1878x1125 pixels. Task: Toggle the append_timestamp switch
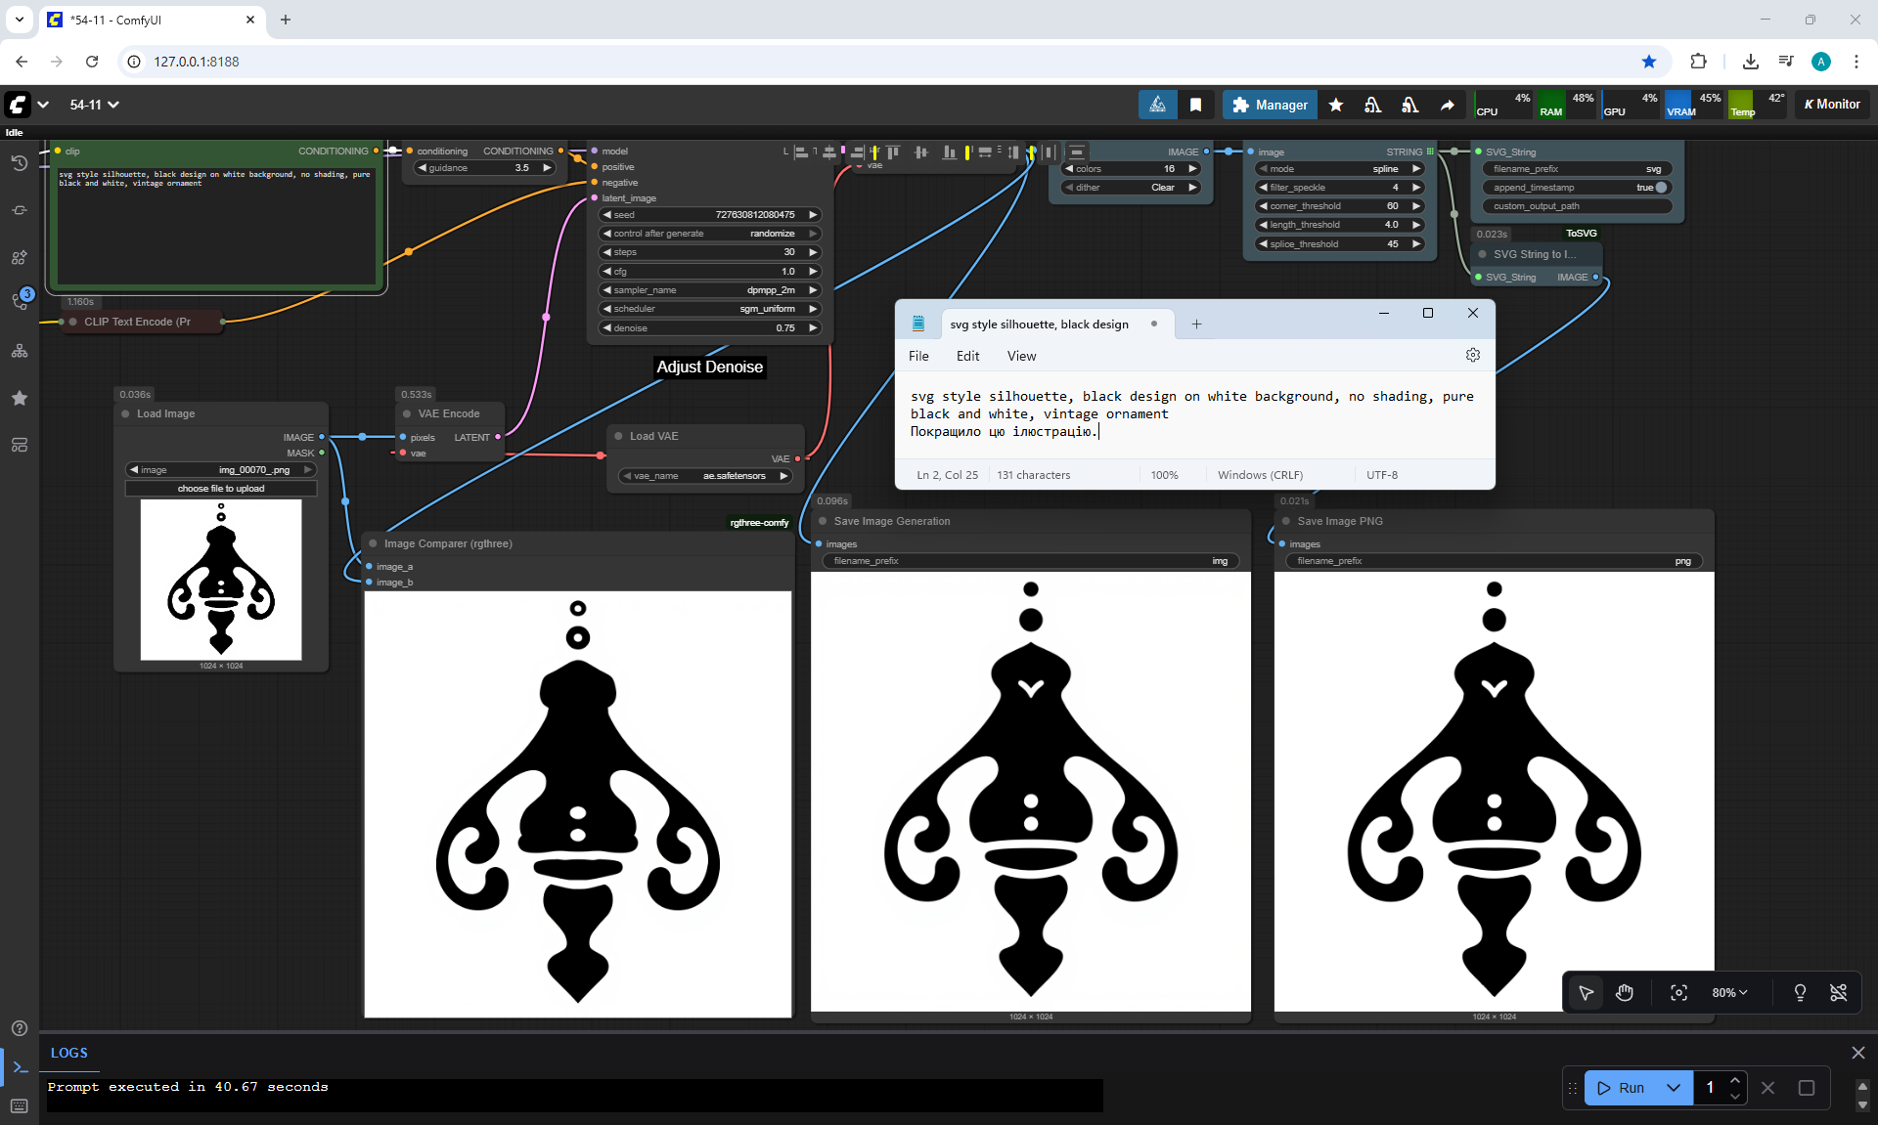pyautogui.click(x=1660, y=188)
